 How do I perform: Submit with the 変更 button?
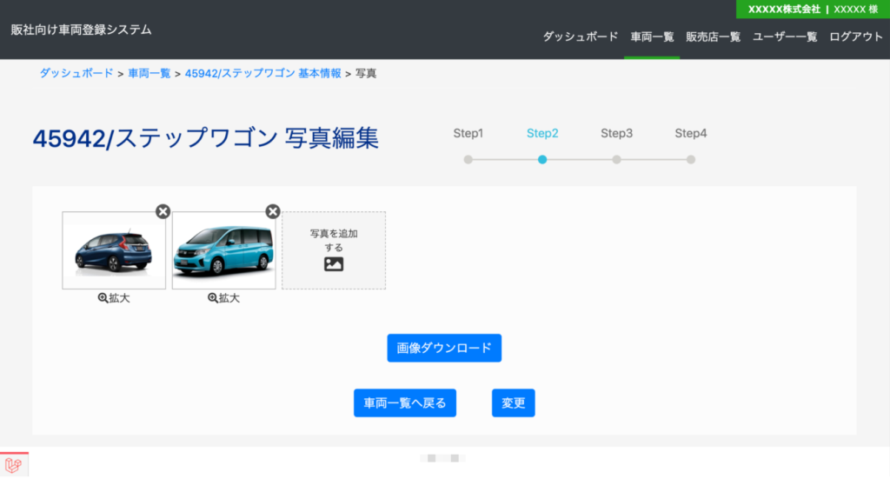[x=513, y=403]
